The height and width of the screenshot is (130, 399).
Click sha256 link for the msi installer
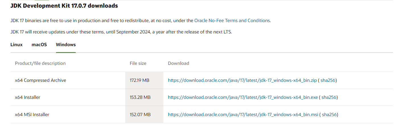click(x=329, y=115)
